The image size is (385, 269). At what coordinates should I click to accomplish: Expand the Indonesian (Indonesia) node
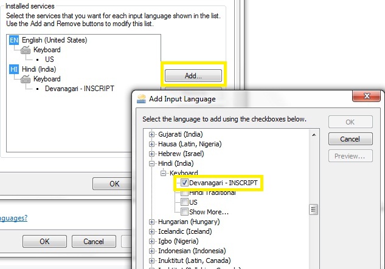click(151, 251)
